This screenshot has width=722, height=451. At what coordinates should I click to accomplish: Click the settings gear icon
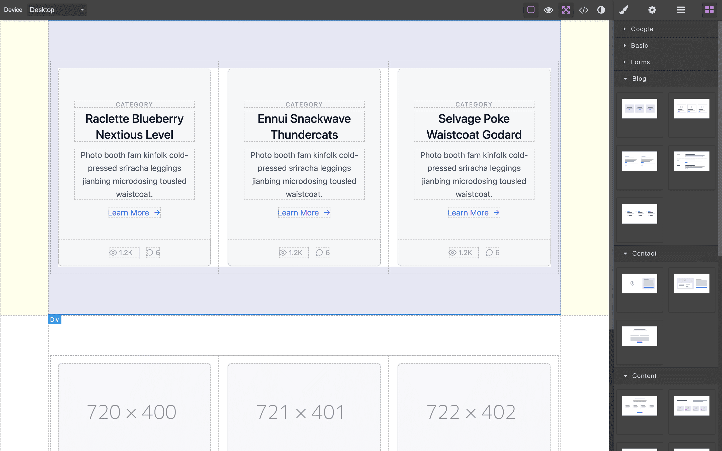pos(652,9)
